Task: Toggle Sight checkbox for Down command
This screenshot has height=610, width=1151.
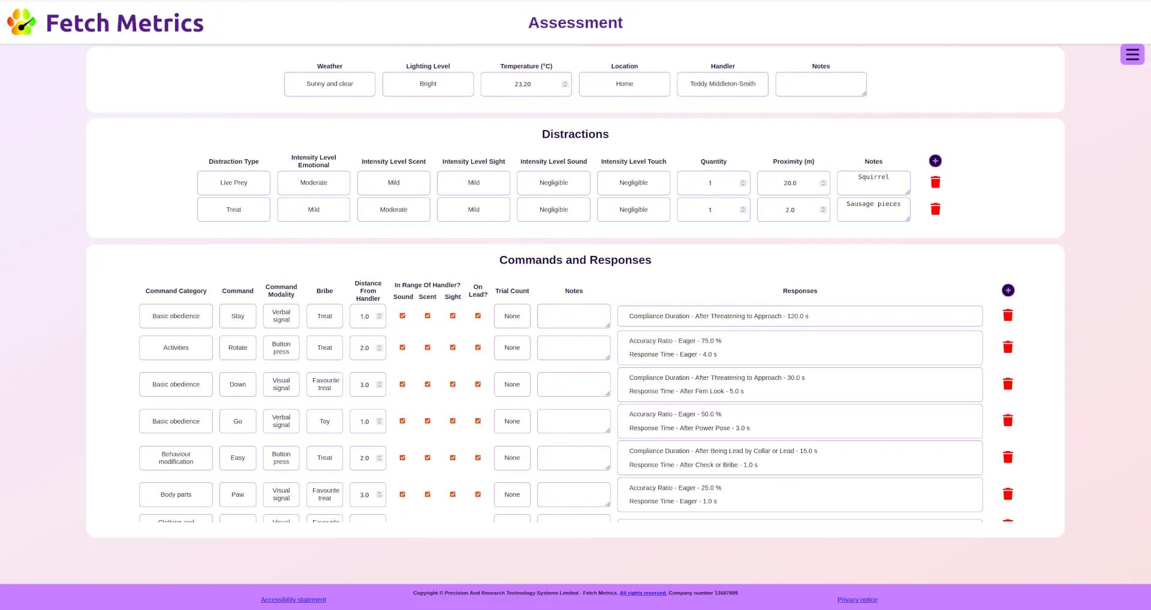Action: pyautogui.click(x=453, y=385)
